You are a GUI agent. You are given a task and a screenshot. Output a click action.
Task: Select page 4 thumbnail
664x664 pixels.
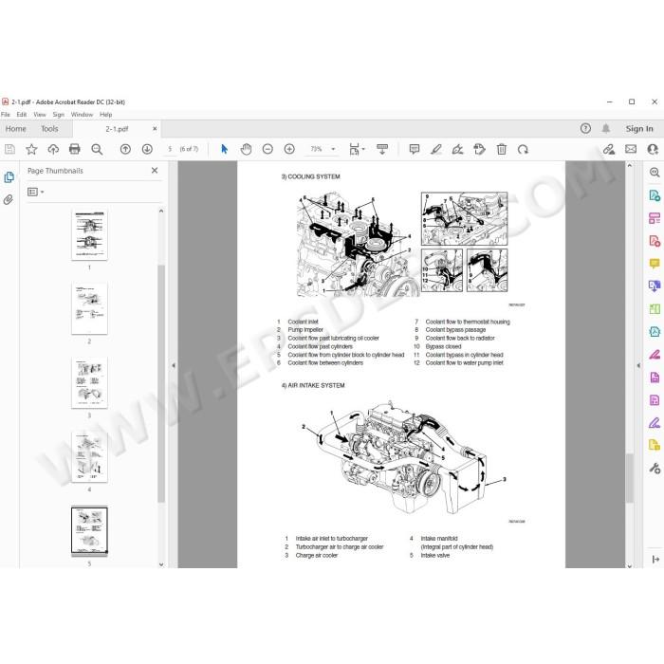89,457
